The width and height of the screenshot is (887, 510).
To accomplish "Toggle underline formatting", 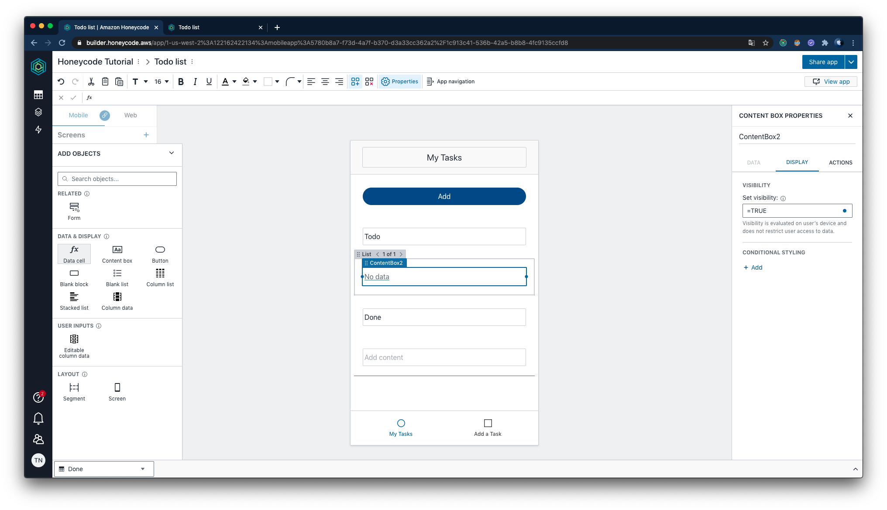I will coord(209,82).
